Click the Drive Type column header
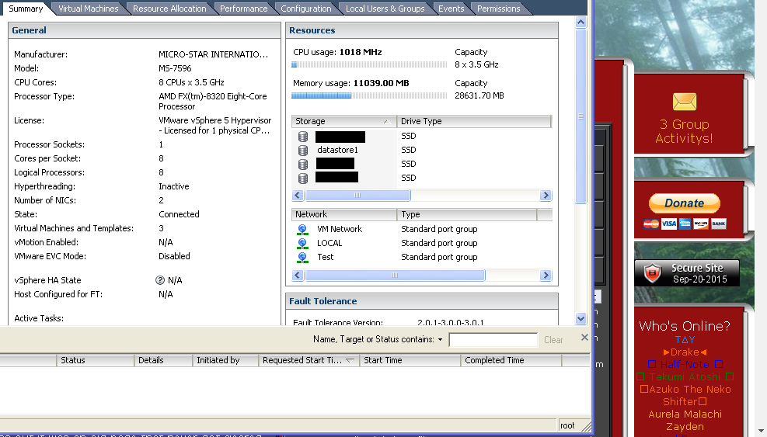The width and height of the screenshot is (767, 437). point(474,121)
